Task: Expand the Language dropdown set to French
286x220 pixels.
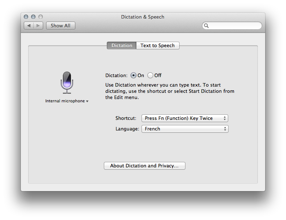Action: tap(185, 129)
